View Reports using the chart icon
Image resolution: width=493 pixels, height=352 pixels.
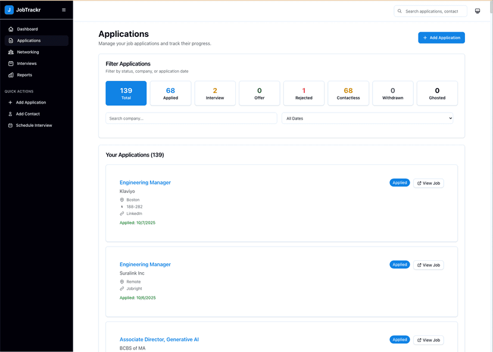[10, 74]
